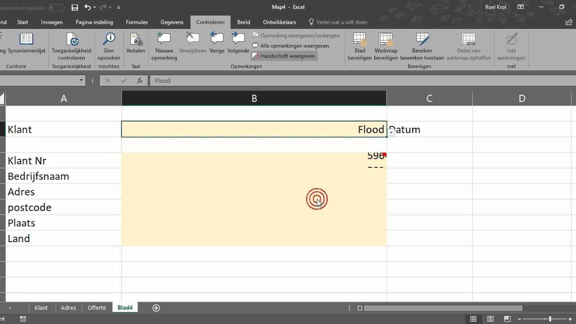Screen dimensions: 576x324
Task: Click the Select All corner triangle
Action: click(x=2, y=99)
